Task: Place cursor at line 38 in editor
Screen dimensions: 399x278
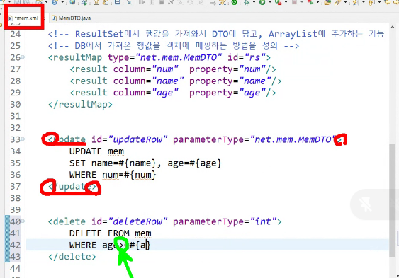Action: (x=203, y=198)
